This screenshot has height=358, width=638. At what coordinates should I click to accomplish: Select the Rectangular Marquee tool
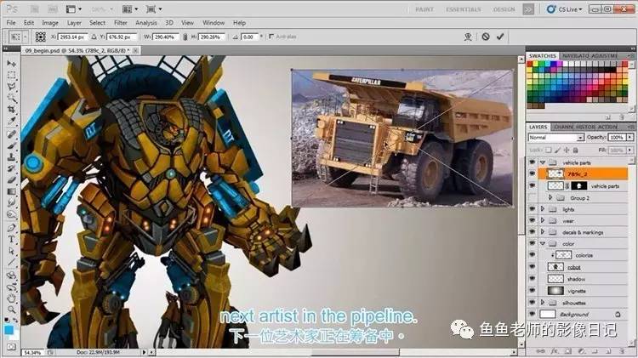pyautogui.click(x=11, y=76)
